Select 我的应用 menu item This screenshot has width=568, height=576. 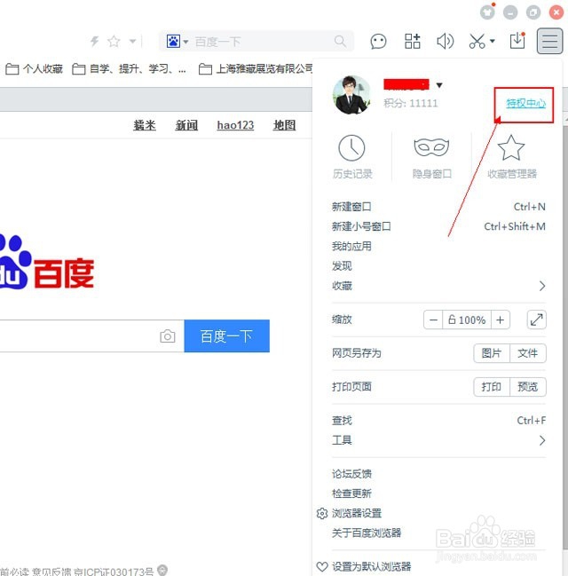click(438, 246)
